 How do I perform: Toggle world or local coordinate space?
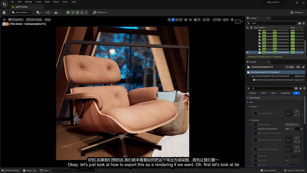tap(186, 20)
